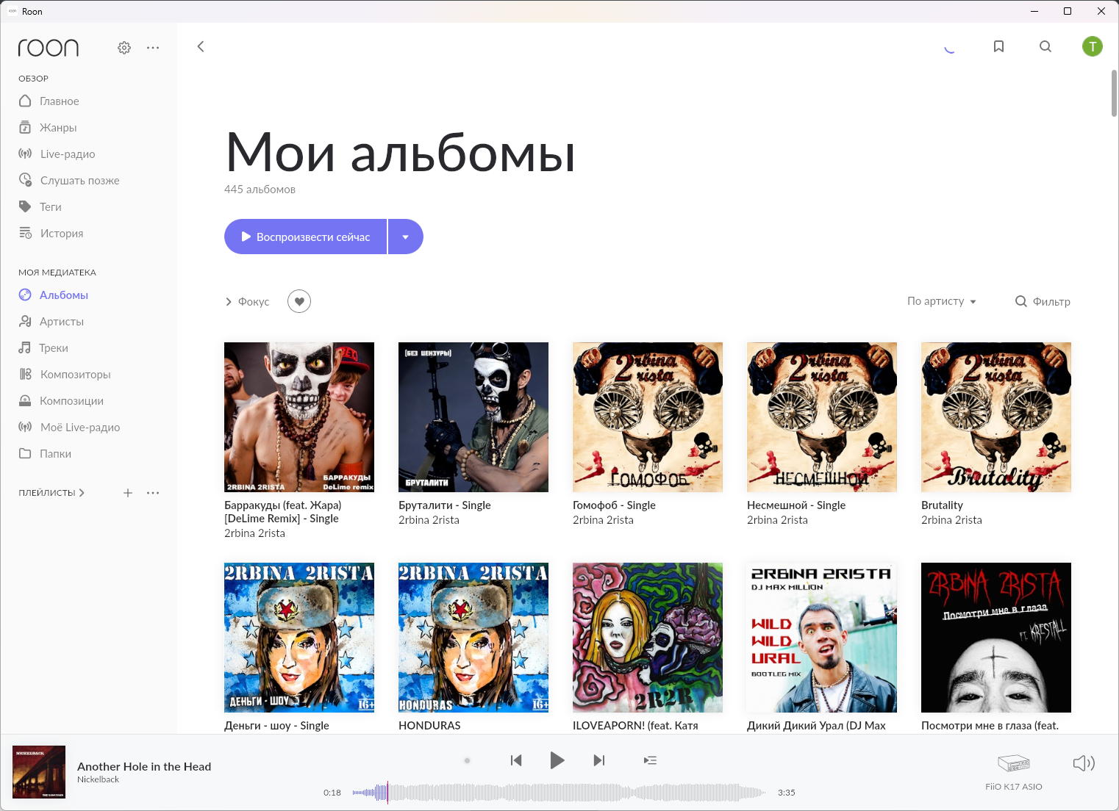Go back with the left arrow
The width and height of the screenshot is (1119, 811).
tap(201, 46)
